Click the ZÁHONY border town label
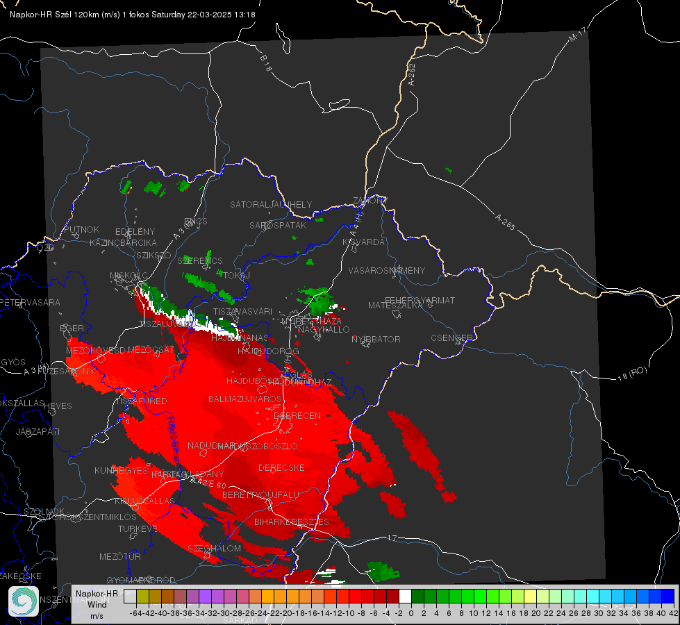The height and width of the screenshot is (625, 680). (370, 201)
